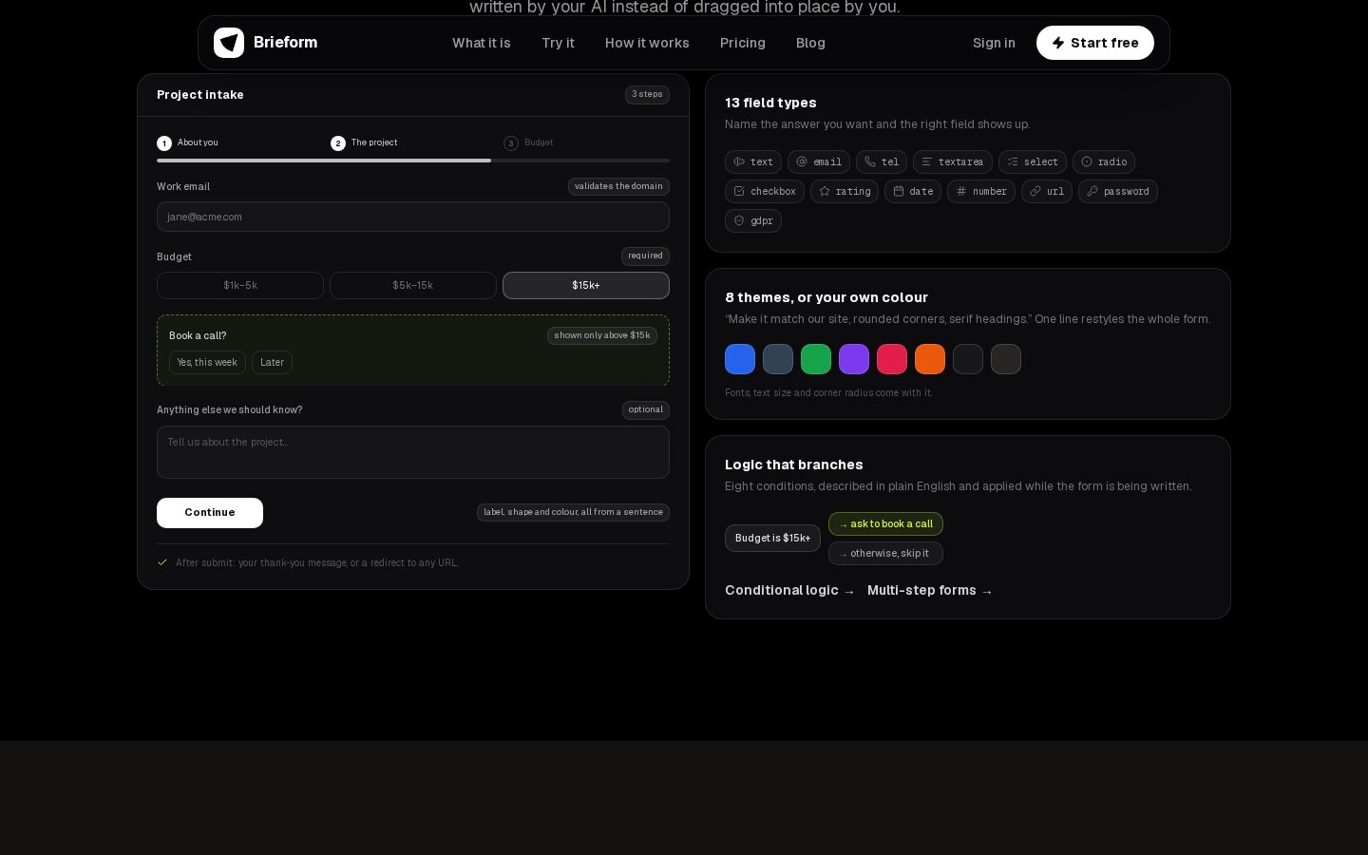This screenshot has width=1368, height=855.
Task: Pick the black theme swatch
Action: point(968,359)
